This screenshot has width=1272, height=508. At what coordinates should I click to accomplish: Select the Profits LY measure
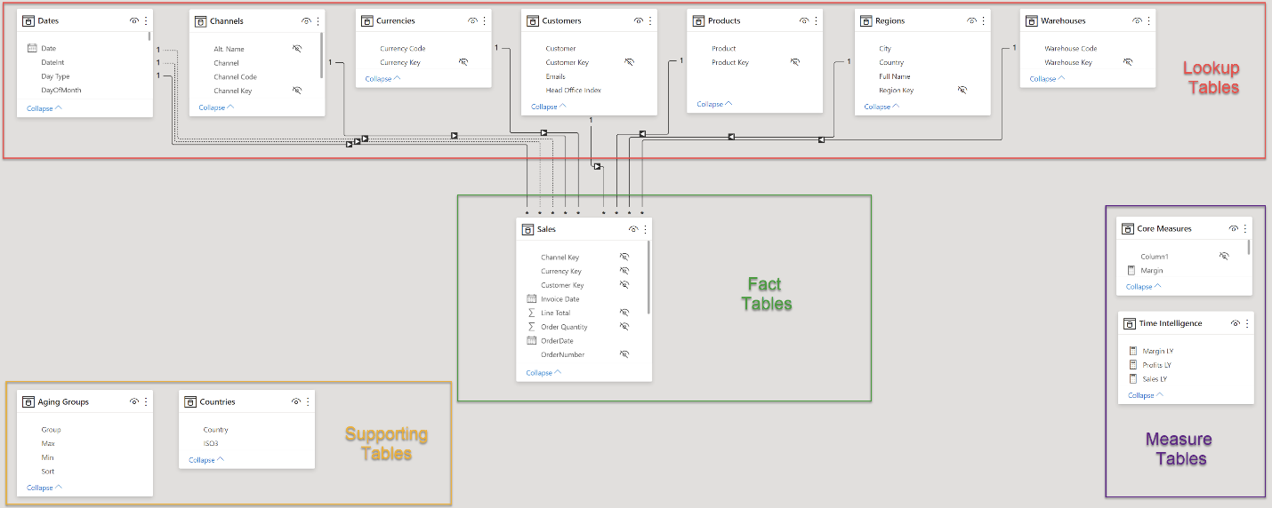[1156, 365]
